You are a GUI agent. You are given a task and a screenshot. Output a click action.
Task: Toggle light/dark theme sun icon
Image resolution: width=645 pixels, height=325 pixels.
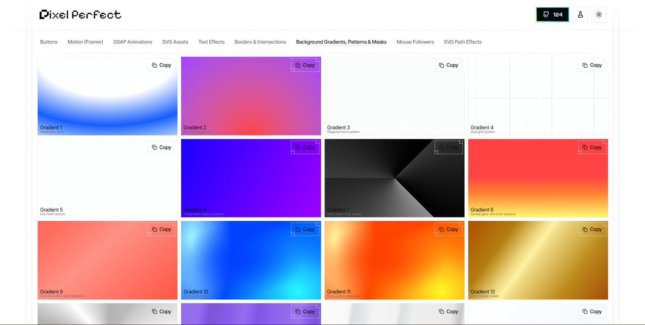coord(599,15)
